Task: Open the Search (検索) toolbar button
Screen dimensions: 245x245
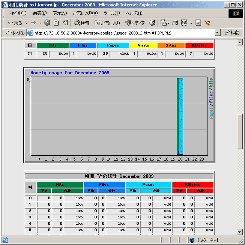Action: coord(82,23)
